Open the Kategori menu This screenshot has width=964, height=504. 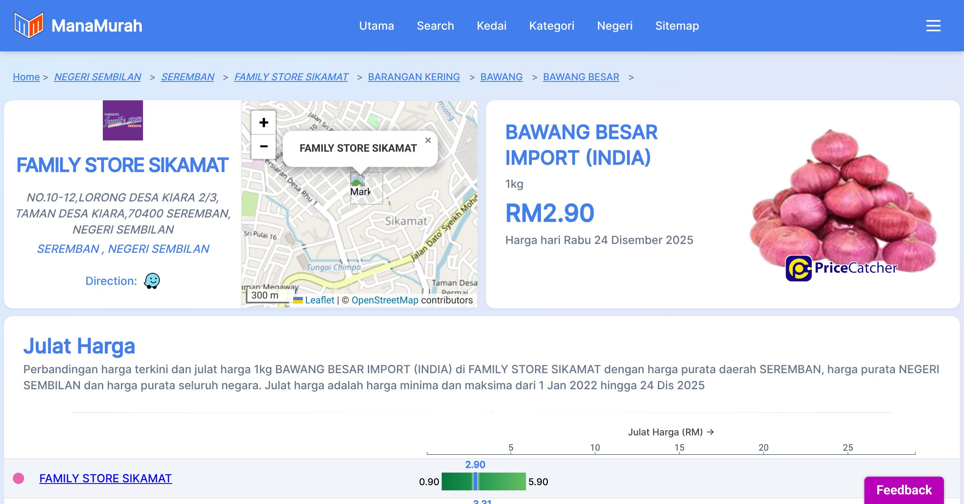click(551, 26)
